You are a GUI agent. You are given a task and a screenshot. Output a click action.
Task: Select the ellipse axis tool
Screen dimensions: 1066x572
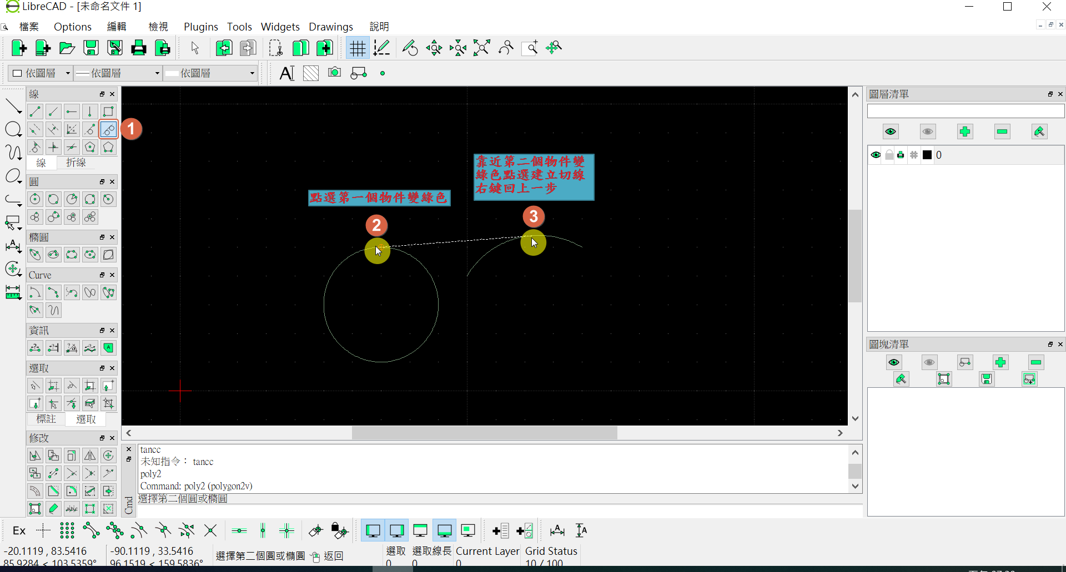[x=35, y=255]
